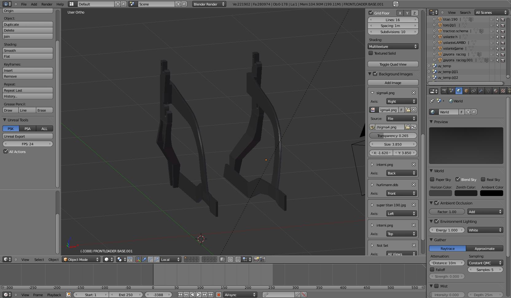Open the Object Data tab (triangle mesh icon)
511x298 pixels.
coord(488,91)
